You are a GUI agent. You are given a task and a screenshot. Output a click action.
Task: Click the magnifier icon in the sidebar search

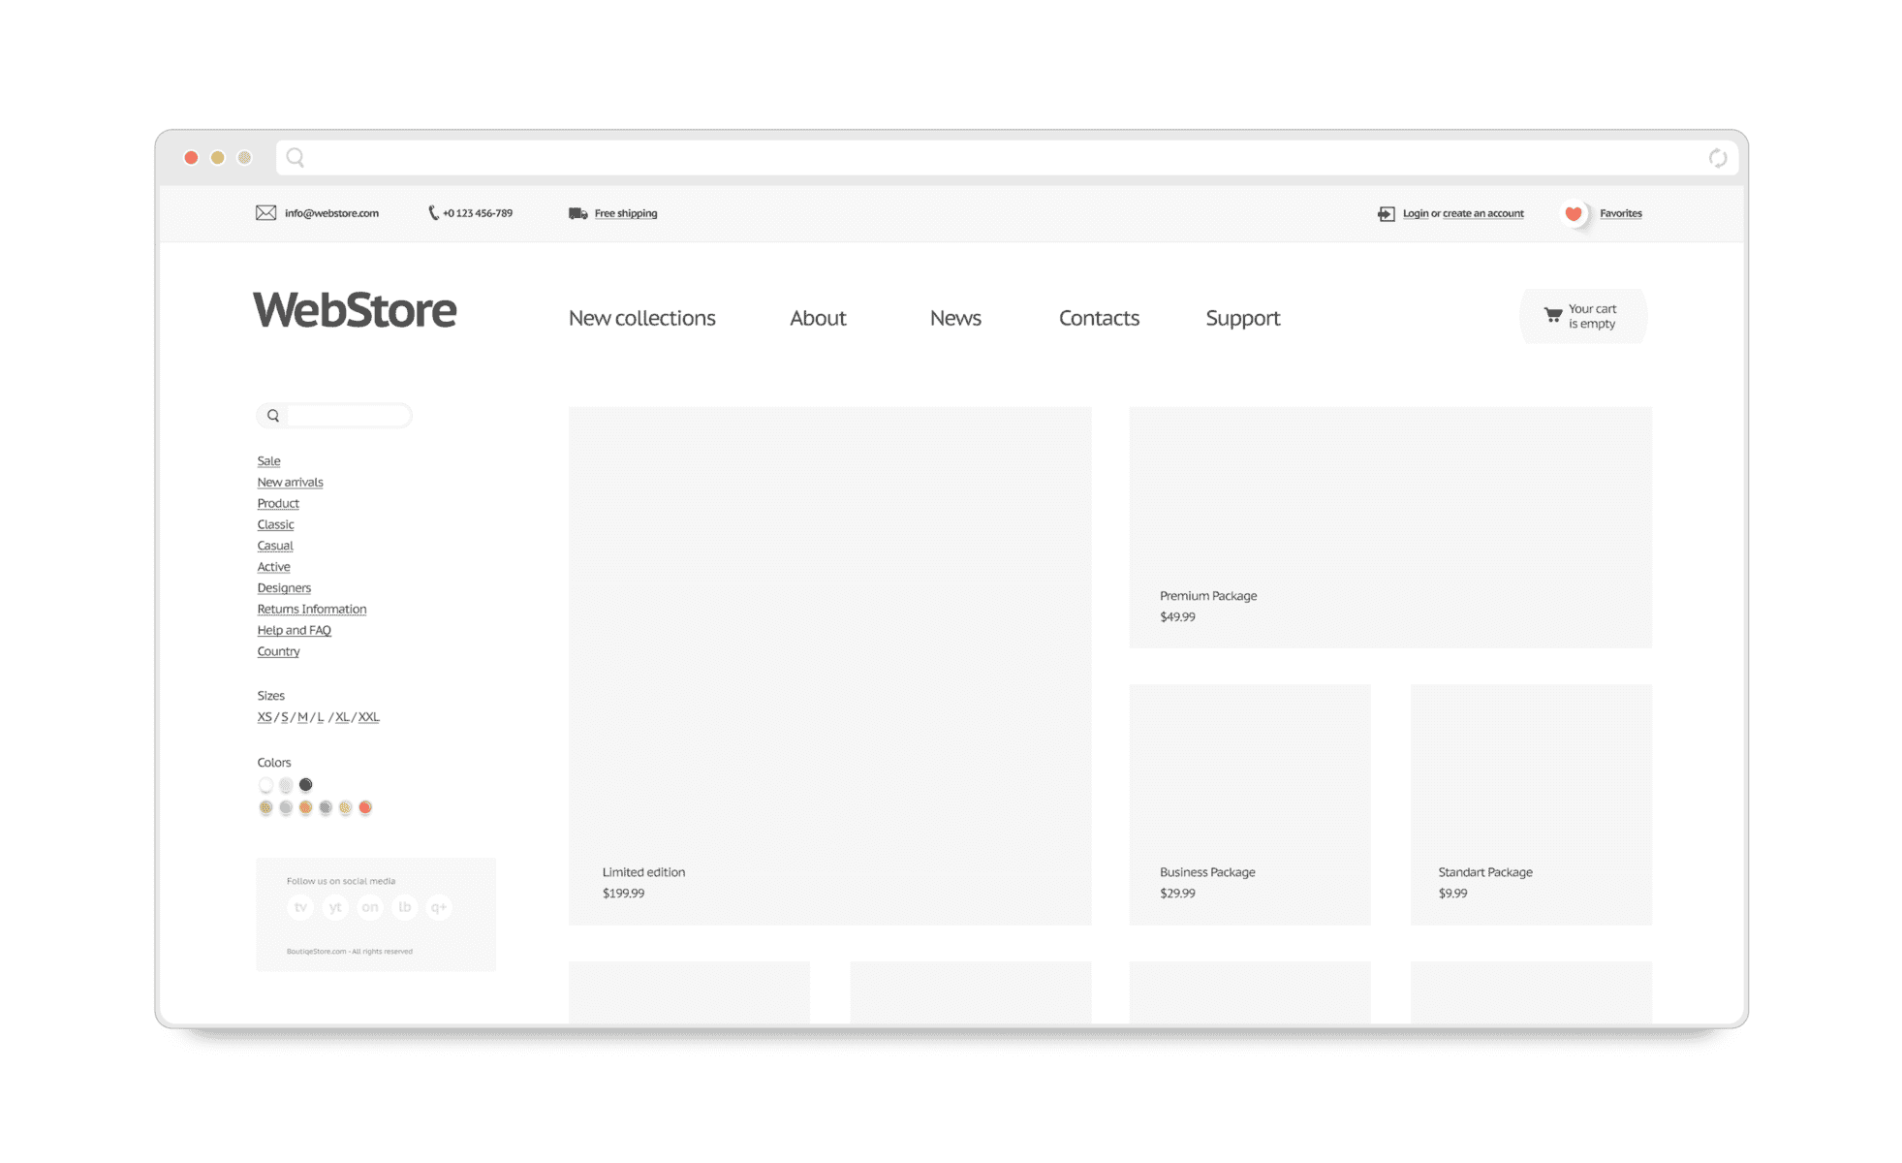point(272,415)
